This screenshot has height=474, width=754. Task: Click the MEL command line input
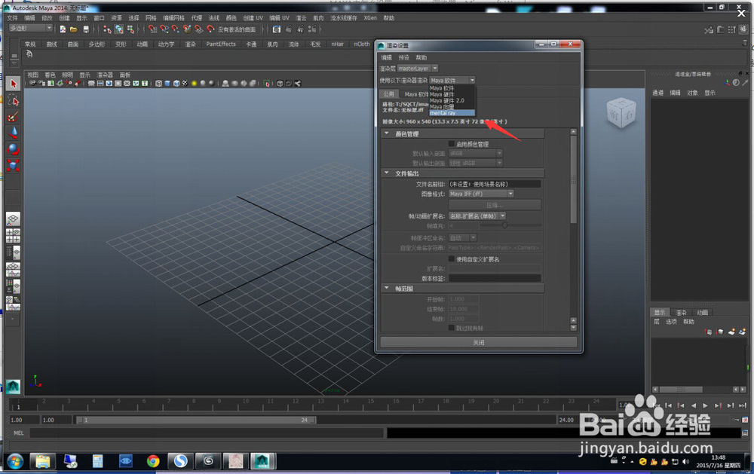click(207, 433)
